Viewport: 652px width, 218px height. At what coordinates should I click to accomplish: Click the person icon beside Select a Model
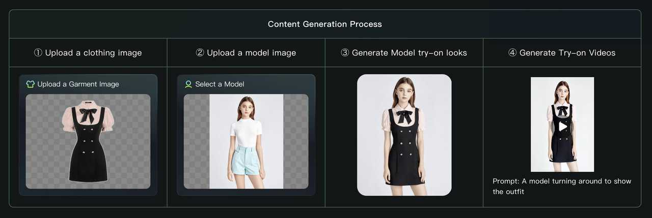pyautogui.click(x=188, y=84)
